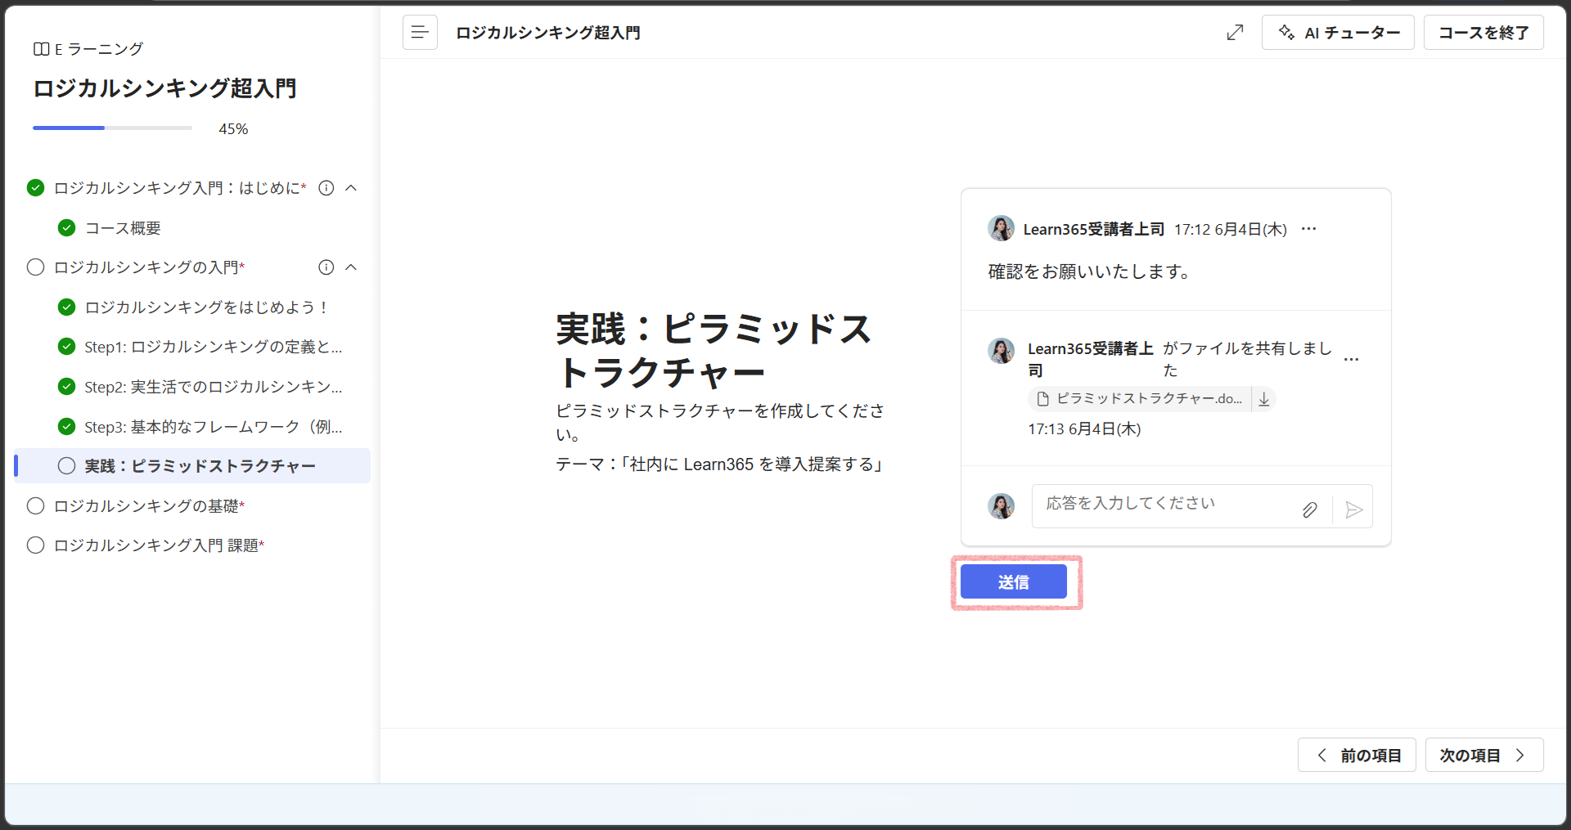Click the 17:13 6月4日(木) timestamp
Viewport: 1571px width, 830px height.
point(1084,429)
